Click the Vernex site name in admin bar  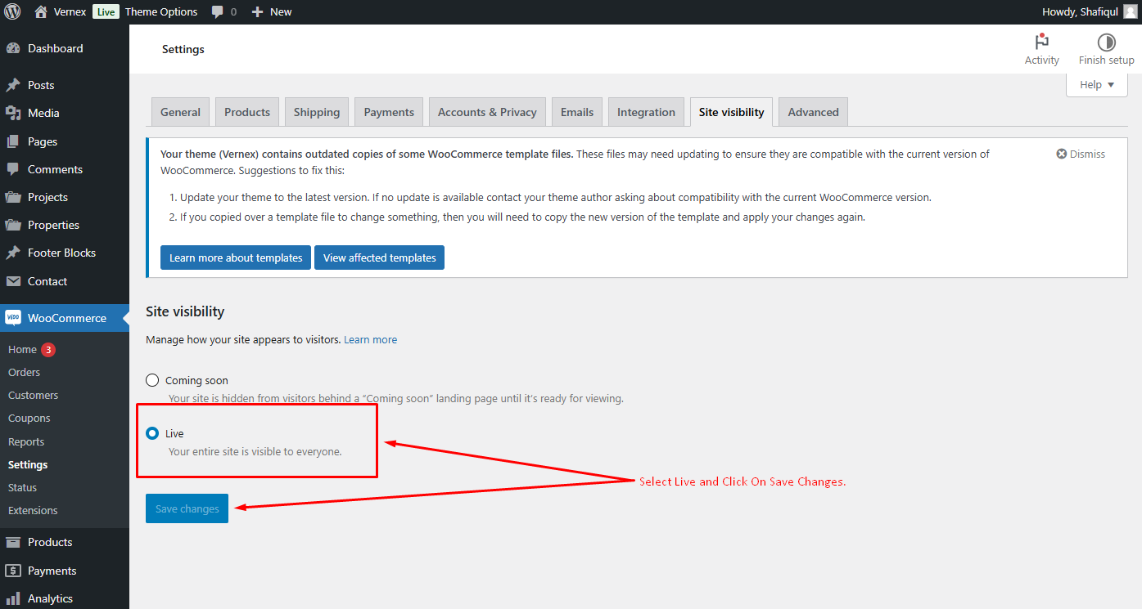pyautogui.click(x=70, y=11)
